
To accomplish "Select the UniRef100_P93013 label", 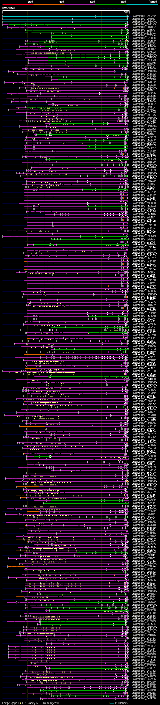I will click(x=143, y=236).
